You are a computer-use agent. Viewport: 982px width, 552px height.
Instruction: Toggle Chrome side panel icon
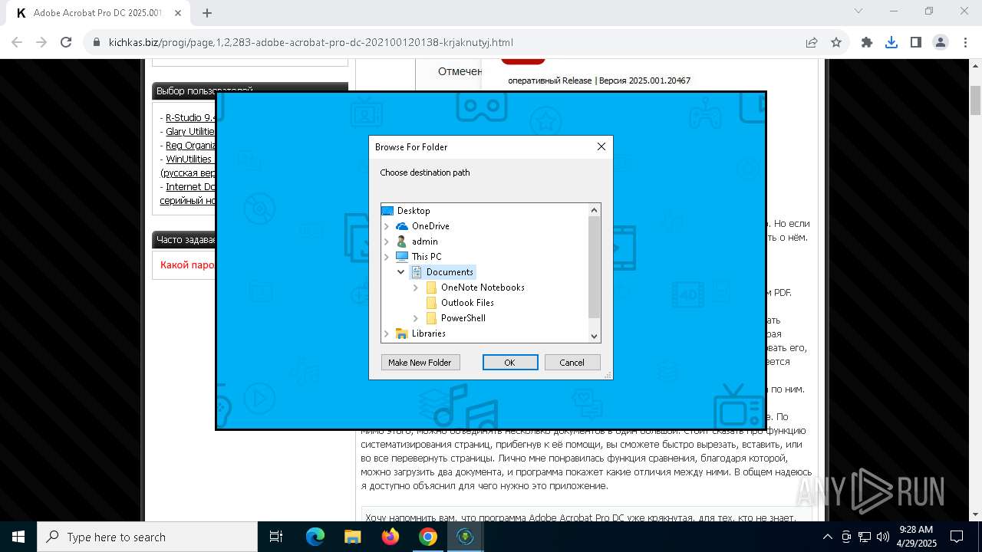pos(916,42)
